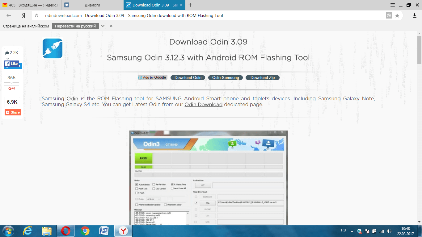Like the page with Facebook Like
Image resolution: width=422 pixels, height=237 pixels.
12,64
